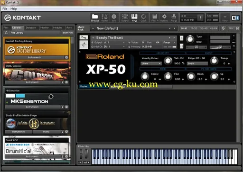Close the Beauty The Beast instrument
Viewport: 243px width, 172px height.
tap(234, 36)
